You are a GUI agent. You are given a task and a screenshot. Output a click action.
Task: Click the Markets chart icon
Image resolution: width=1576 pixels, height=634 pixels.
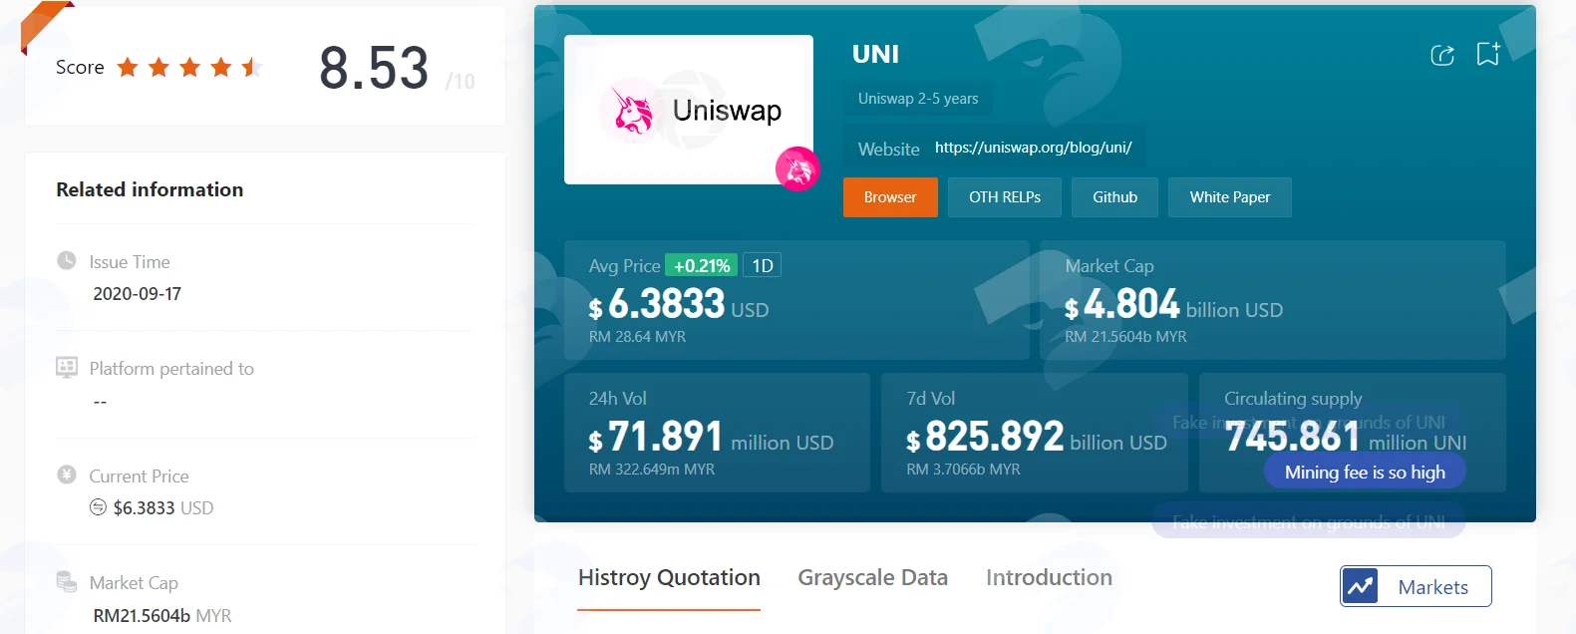pos(1360,586)
